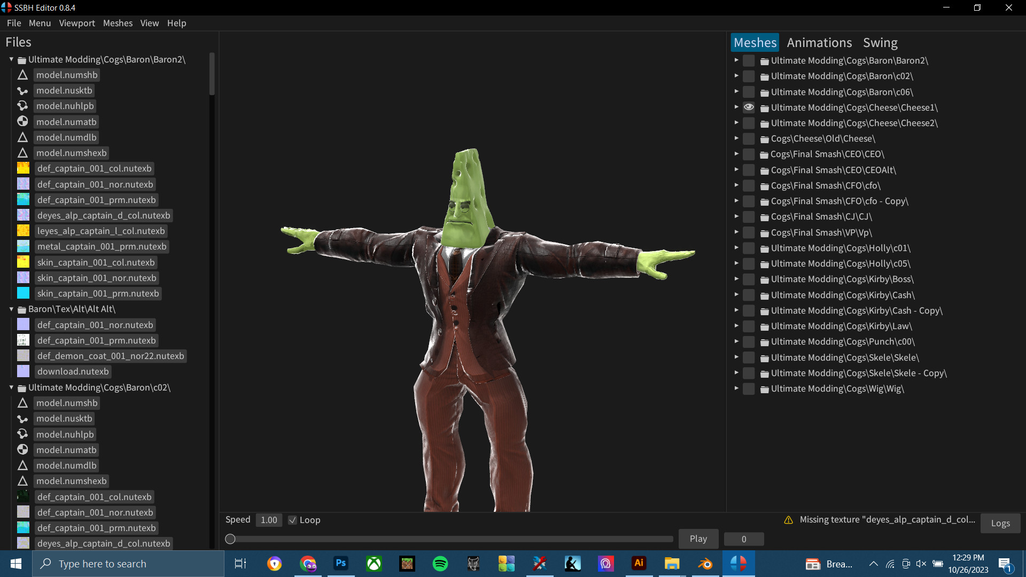Toggle the eye visibility for Cheese\Cheese1
The height and width of the screenshot is (577, 1026).
pyautogui.click(x=749, y=107)
